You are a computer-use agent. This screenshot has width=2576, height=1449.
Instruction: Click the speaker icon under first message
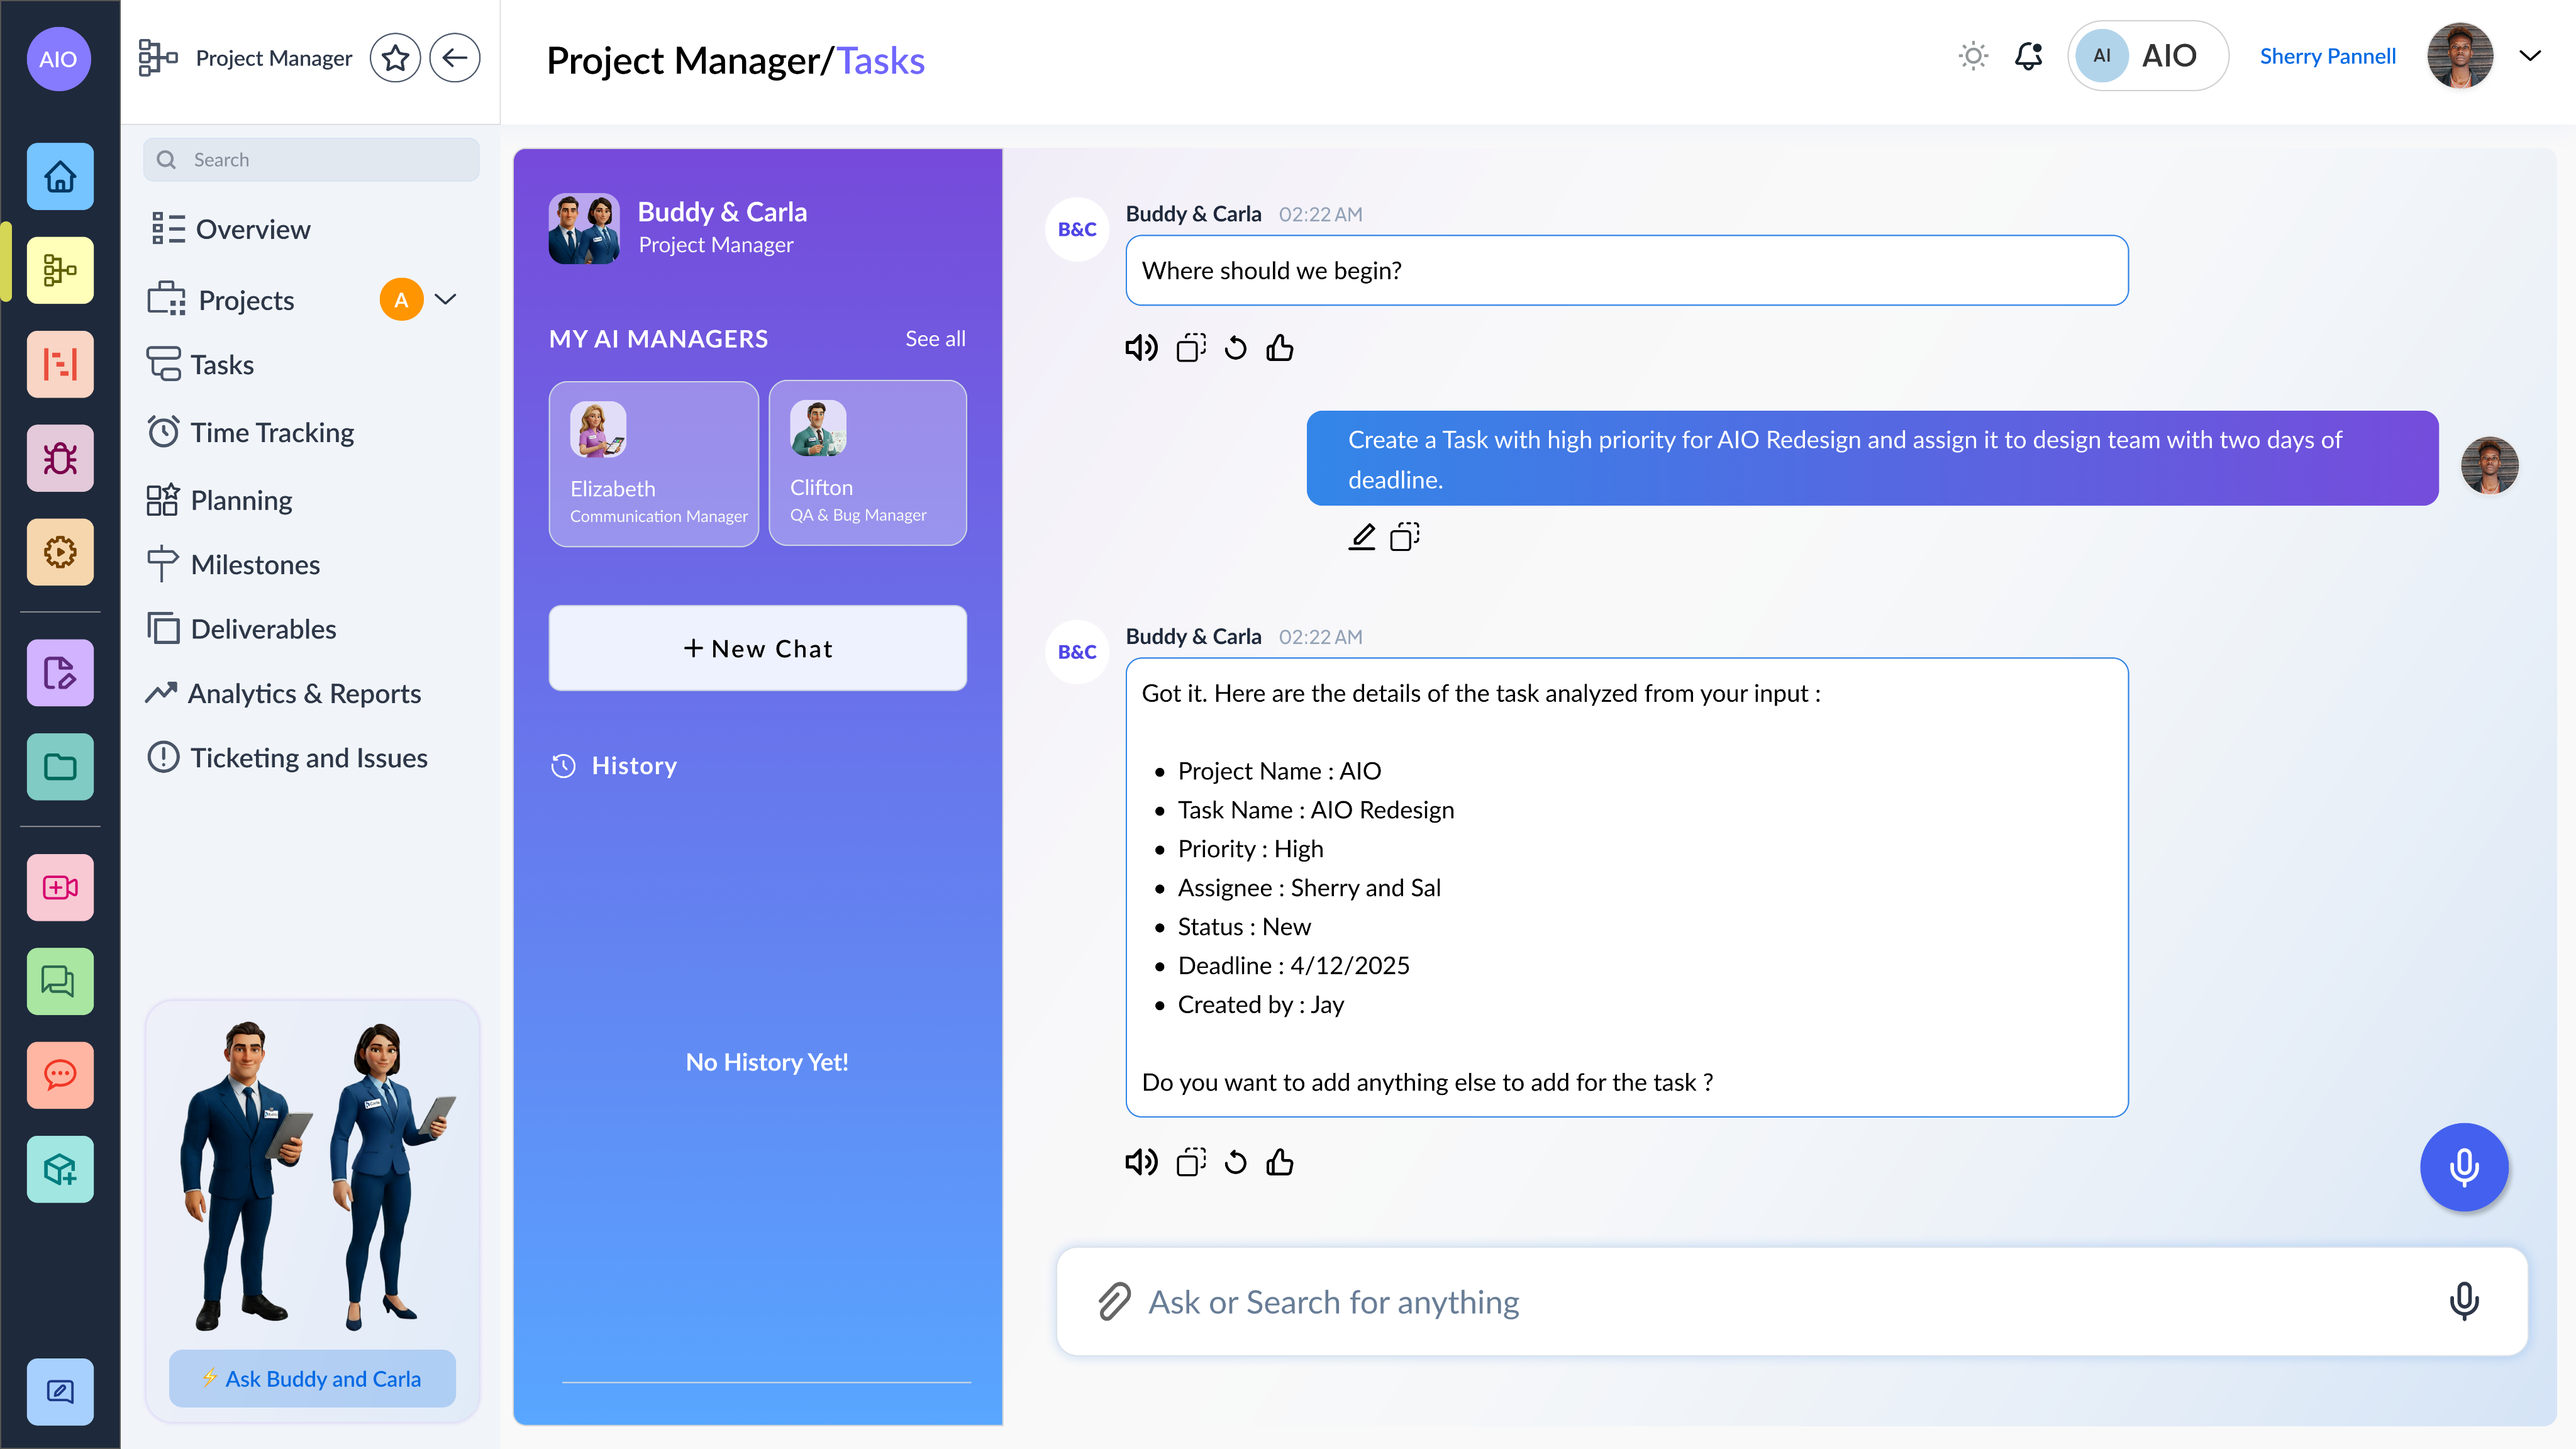click(1141, 348)
